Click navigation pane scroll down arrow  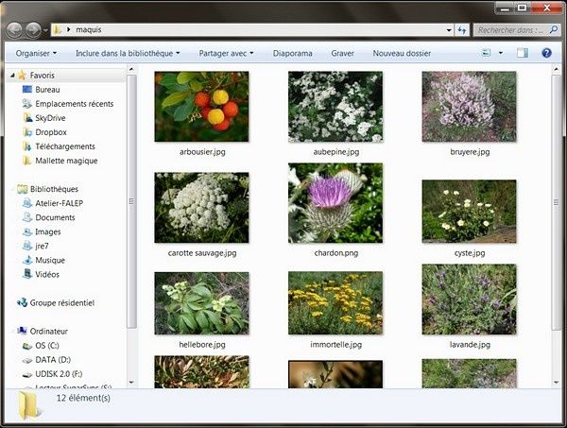click(x=131, y=382)
